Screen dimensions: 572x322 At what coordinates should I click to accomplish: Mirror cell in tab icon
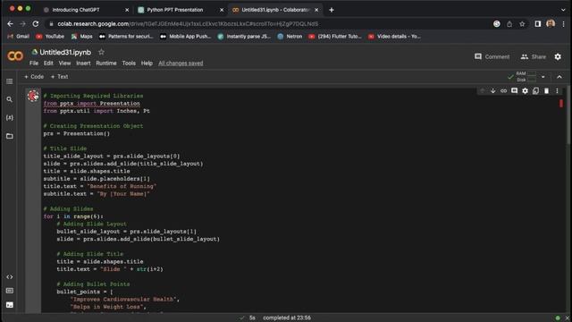pyautogui.click(x=535, y=91)
